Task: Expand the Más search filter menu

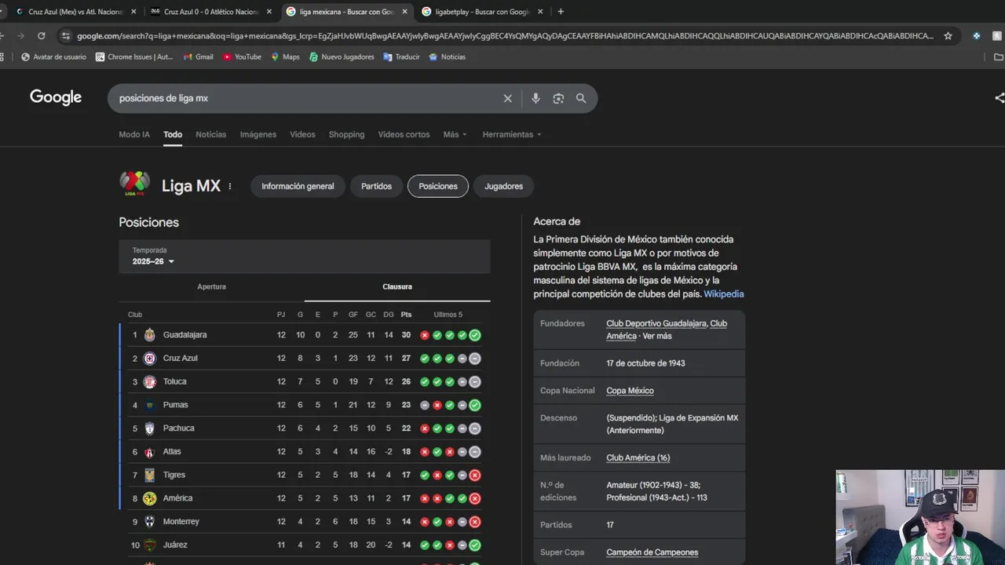Action: click(455, 134)
